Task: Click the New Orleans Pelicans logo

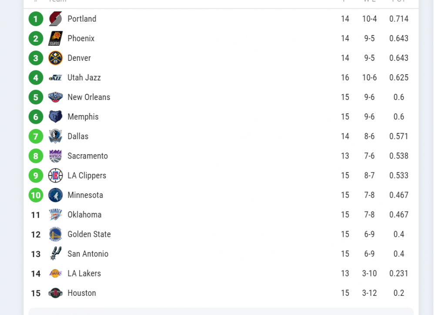Action: point(56,97)
